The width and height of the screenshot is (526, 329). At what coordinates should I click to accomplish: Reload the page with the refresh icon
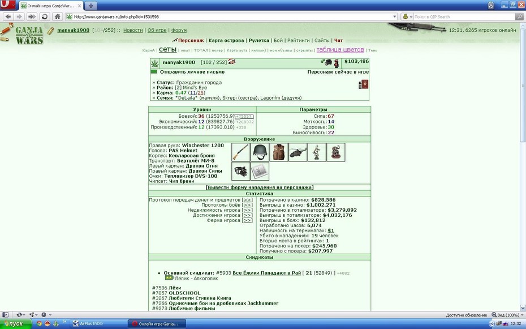44,16
